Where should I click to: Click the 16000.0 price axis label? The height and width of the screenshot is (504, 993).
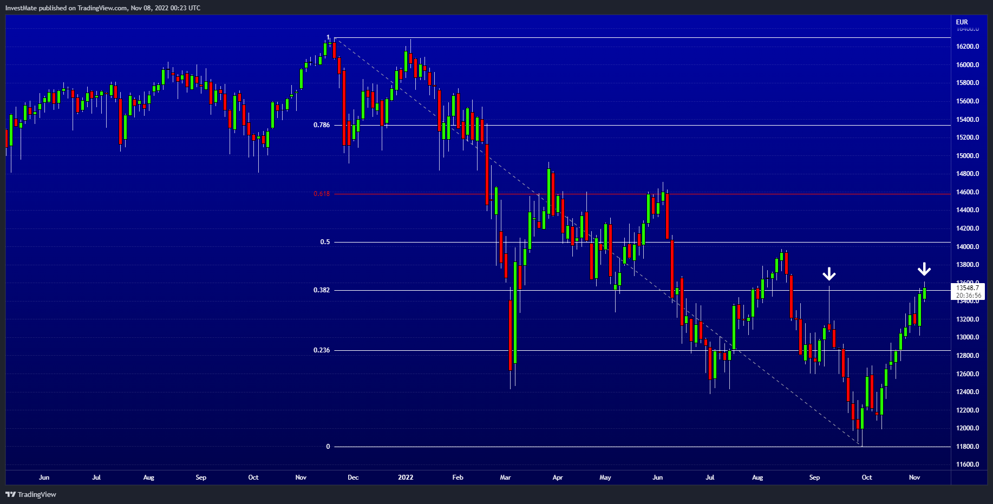[968, 65]
